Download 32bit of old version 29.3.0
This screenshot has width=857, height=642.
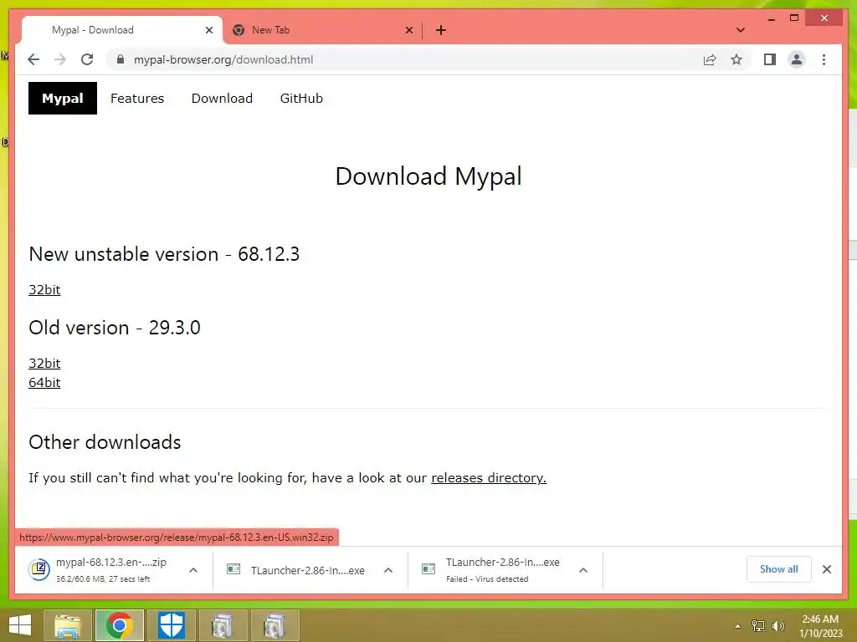pos(44,363)
